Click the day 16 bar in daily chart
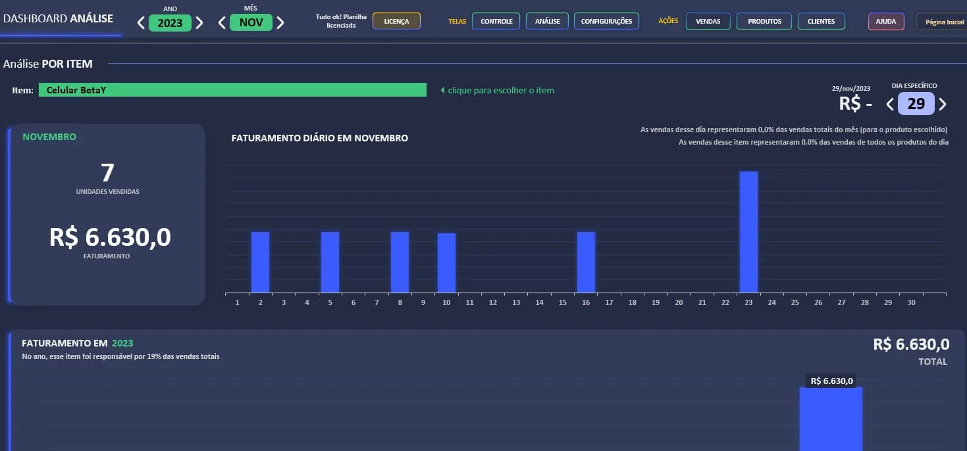Screen dimensions: 967x451 [586, 262]
